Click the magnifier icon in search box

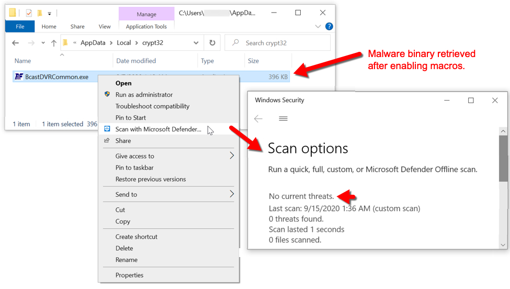(x=236, y=42)
